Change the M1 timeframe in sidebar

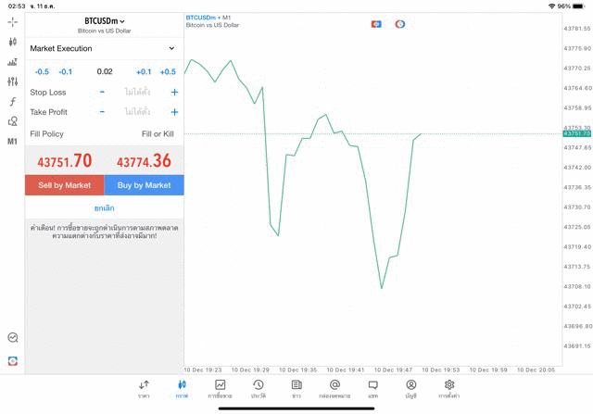12,142
